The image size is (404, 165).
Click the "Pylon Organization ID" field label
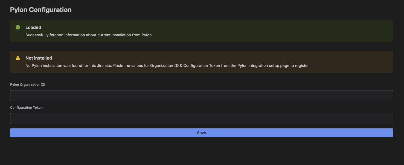[x=28, y=85]
